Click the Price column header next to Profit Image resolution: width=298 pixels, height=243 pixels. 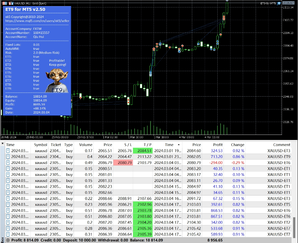pos(197,145)
